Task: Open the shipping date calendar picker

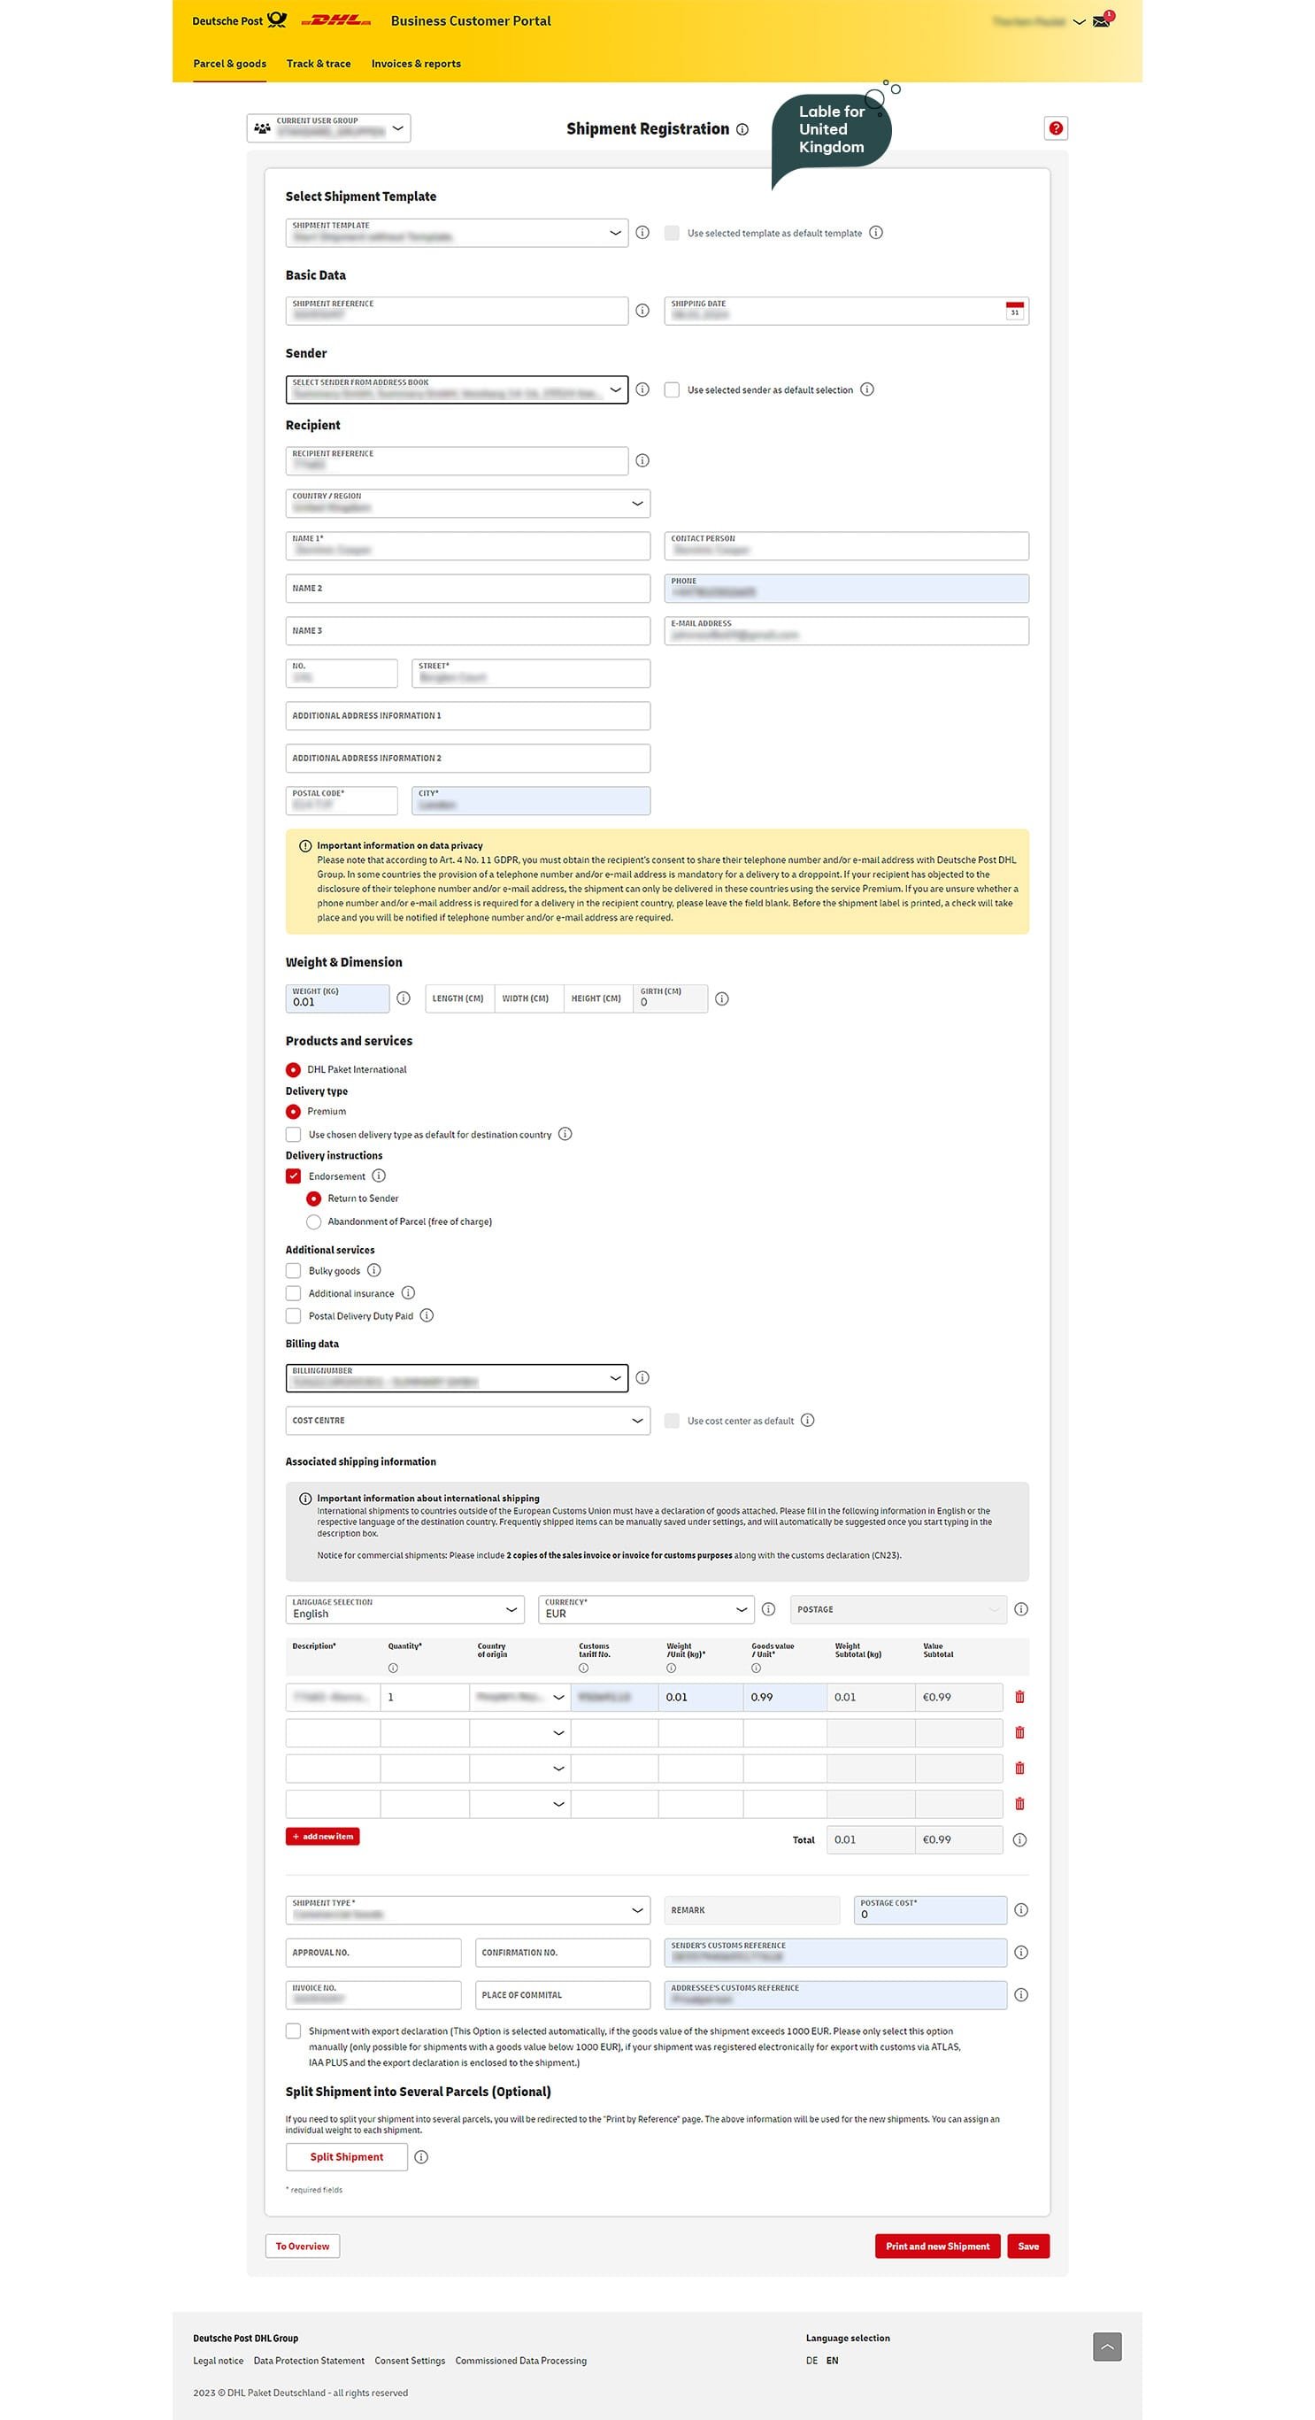Action: (x=1013, y=311)
